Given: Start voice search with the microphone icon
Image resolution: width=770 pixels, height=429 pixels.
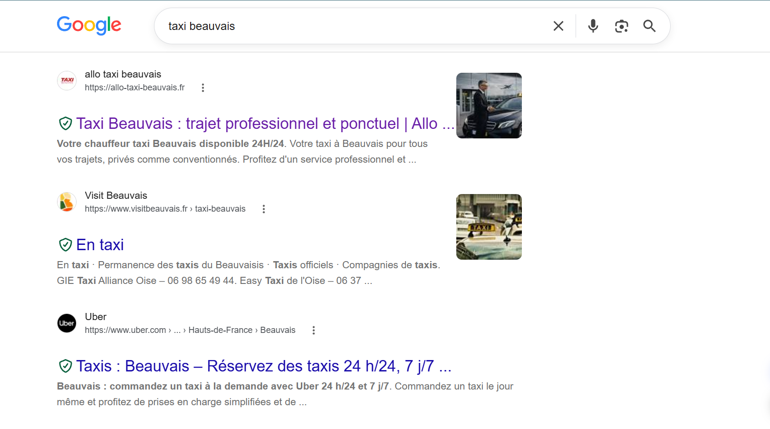Looking at the screenshot, I should [x=593, y=26].
